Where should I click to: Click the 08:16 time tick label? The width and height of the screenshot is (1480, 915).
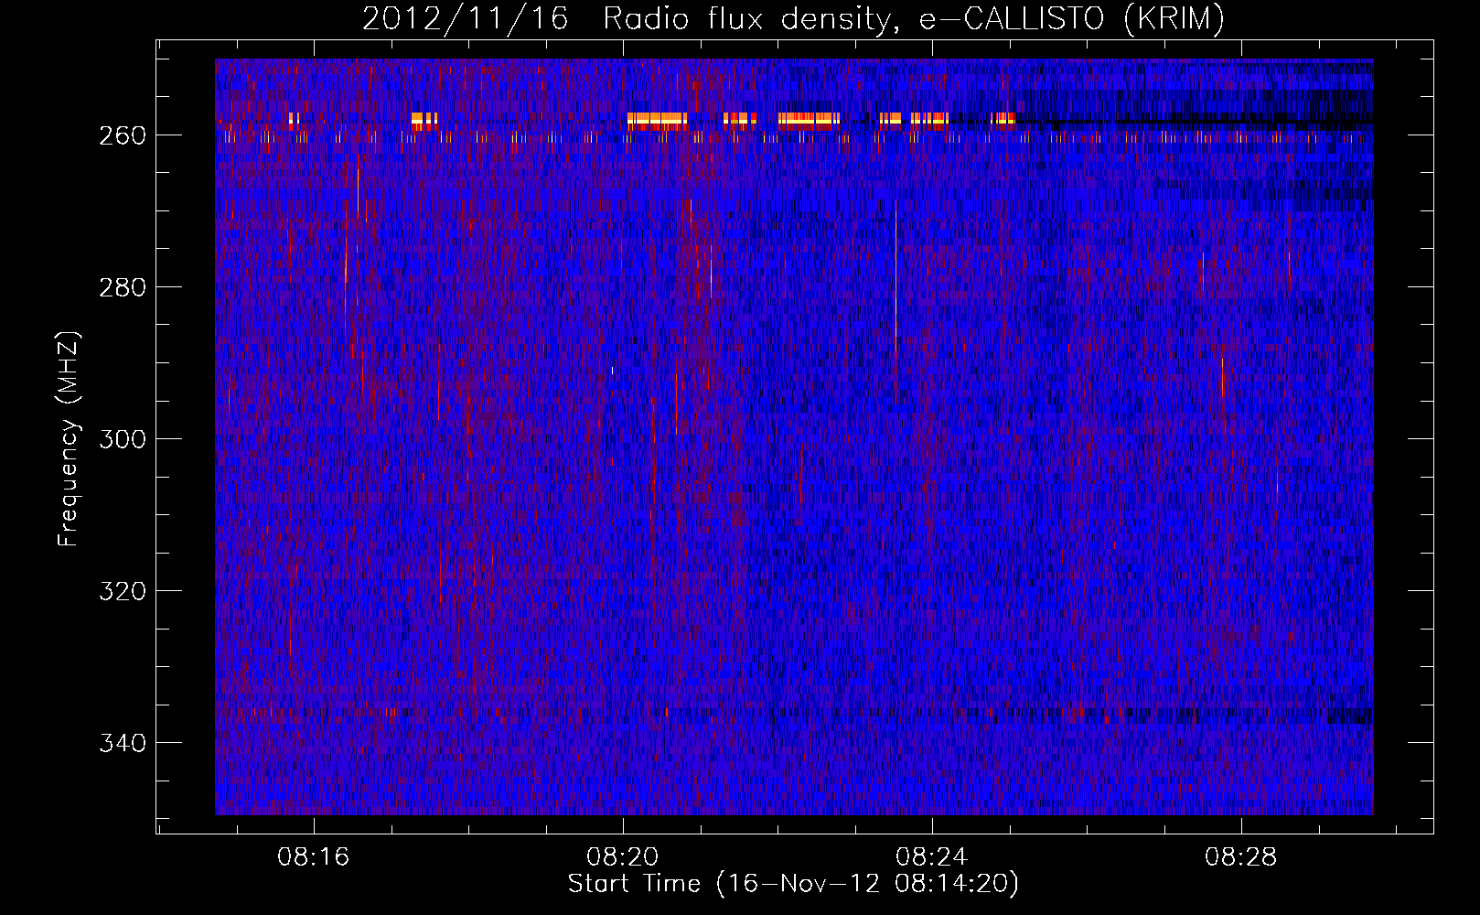coord(314,857)
